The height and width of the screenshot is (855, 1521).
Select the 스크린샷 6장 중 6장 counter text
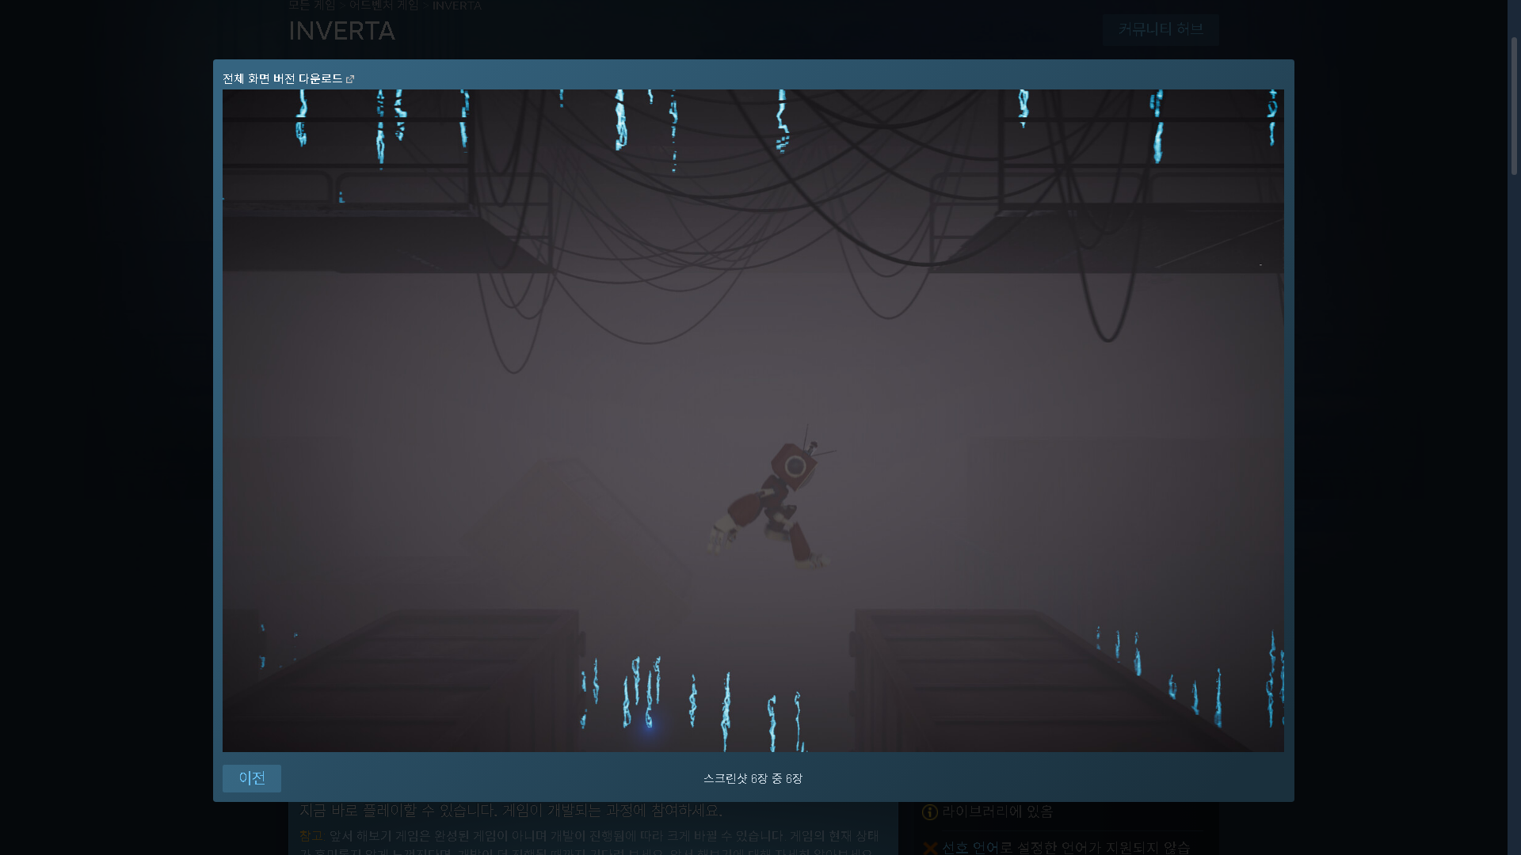(753, 778)
